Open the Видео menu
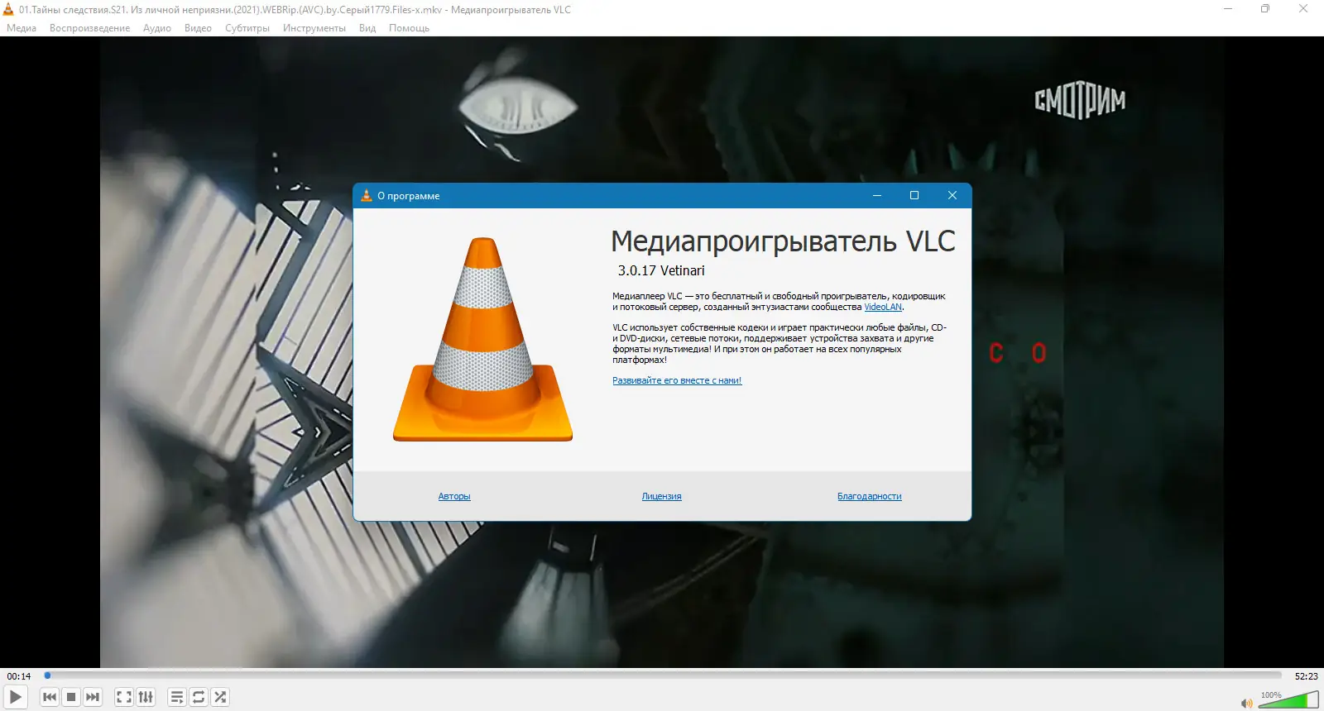The height and width of the screenshot is (711, 1324). point(198,28)
